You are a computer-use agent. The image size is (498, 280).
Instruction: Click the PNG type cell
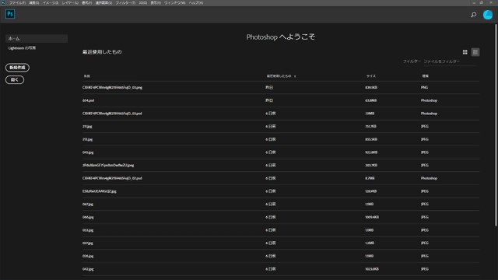click(424, 87)
